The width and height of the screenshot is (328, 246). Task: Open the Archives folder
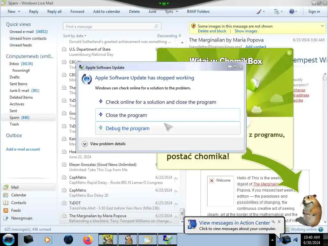coord(17,104)
